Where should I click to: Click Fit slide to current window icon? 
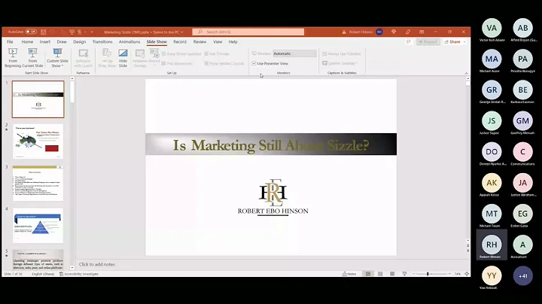(x=467, y=274)
